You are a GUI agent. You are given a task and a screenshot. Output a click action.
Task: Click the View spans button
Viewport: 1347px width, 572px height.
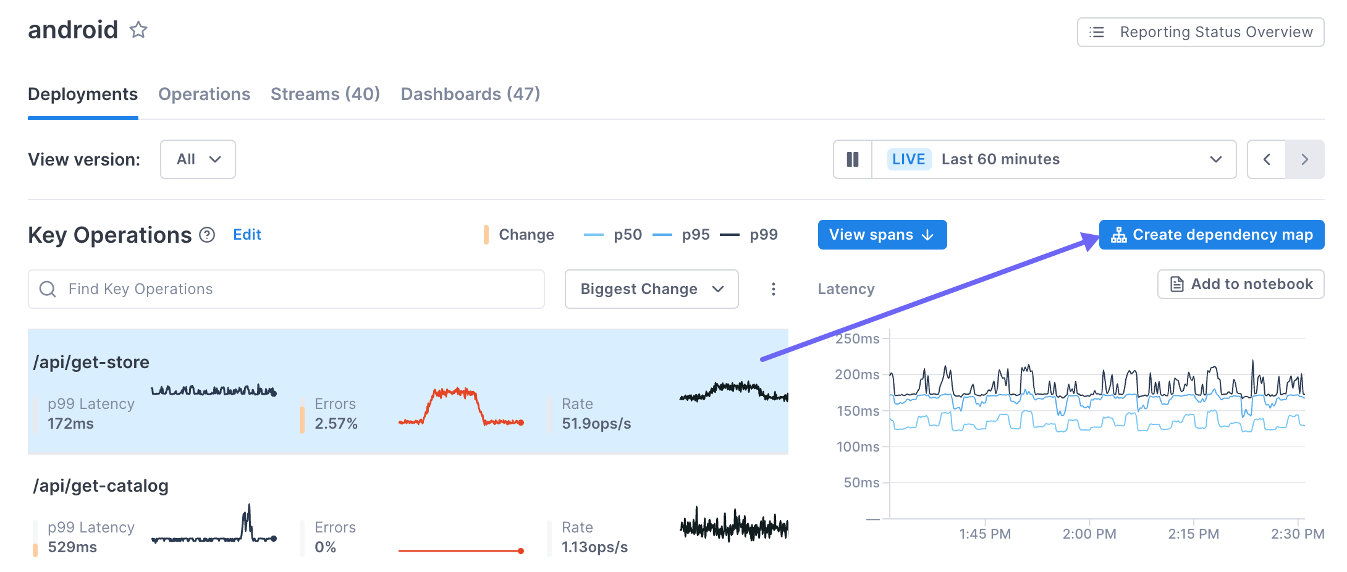coord(882,235)
